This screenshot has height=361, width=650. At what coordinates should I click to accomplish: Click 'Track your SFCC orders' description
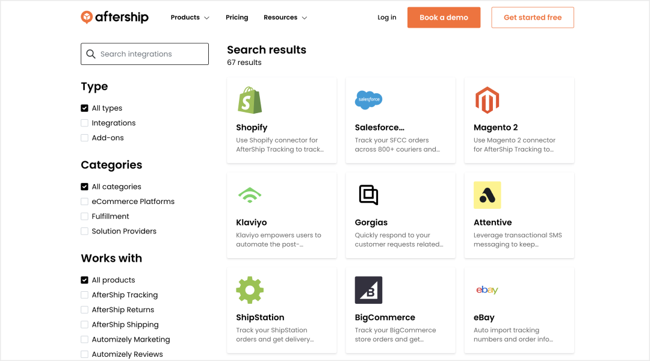[397, 144]
